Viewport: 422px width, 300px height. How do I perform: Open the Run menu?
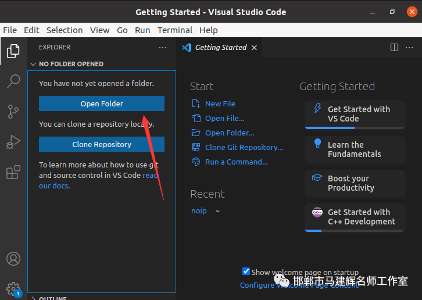[x=142, y=30]
